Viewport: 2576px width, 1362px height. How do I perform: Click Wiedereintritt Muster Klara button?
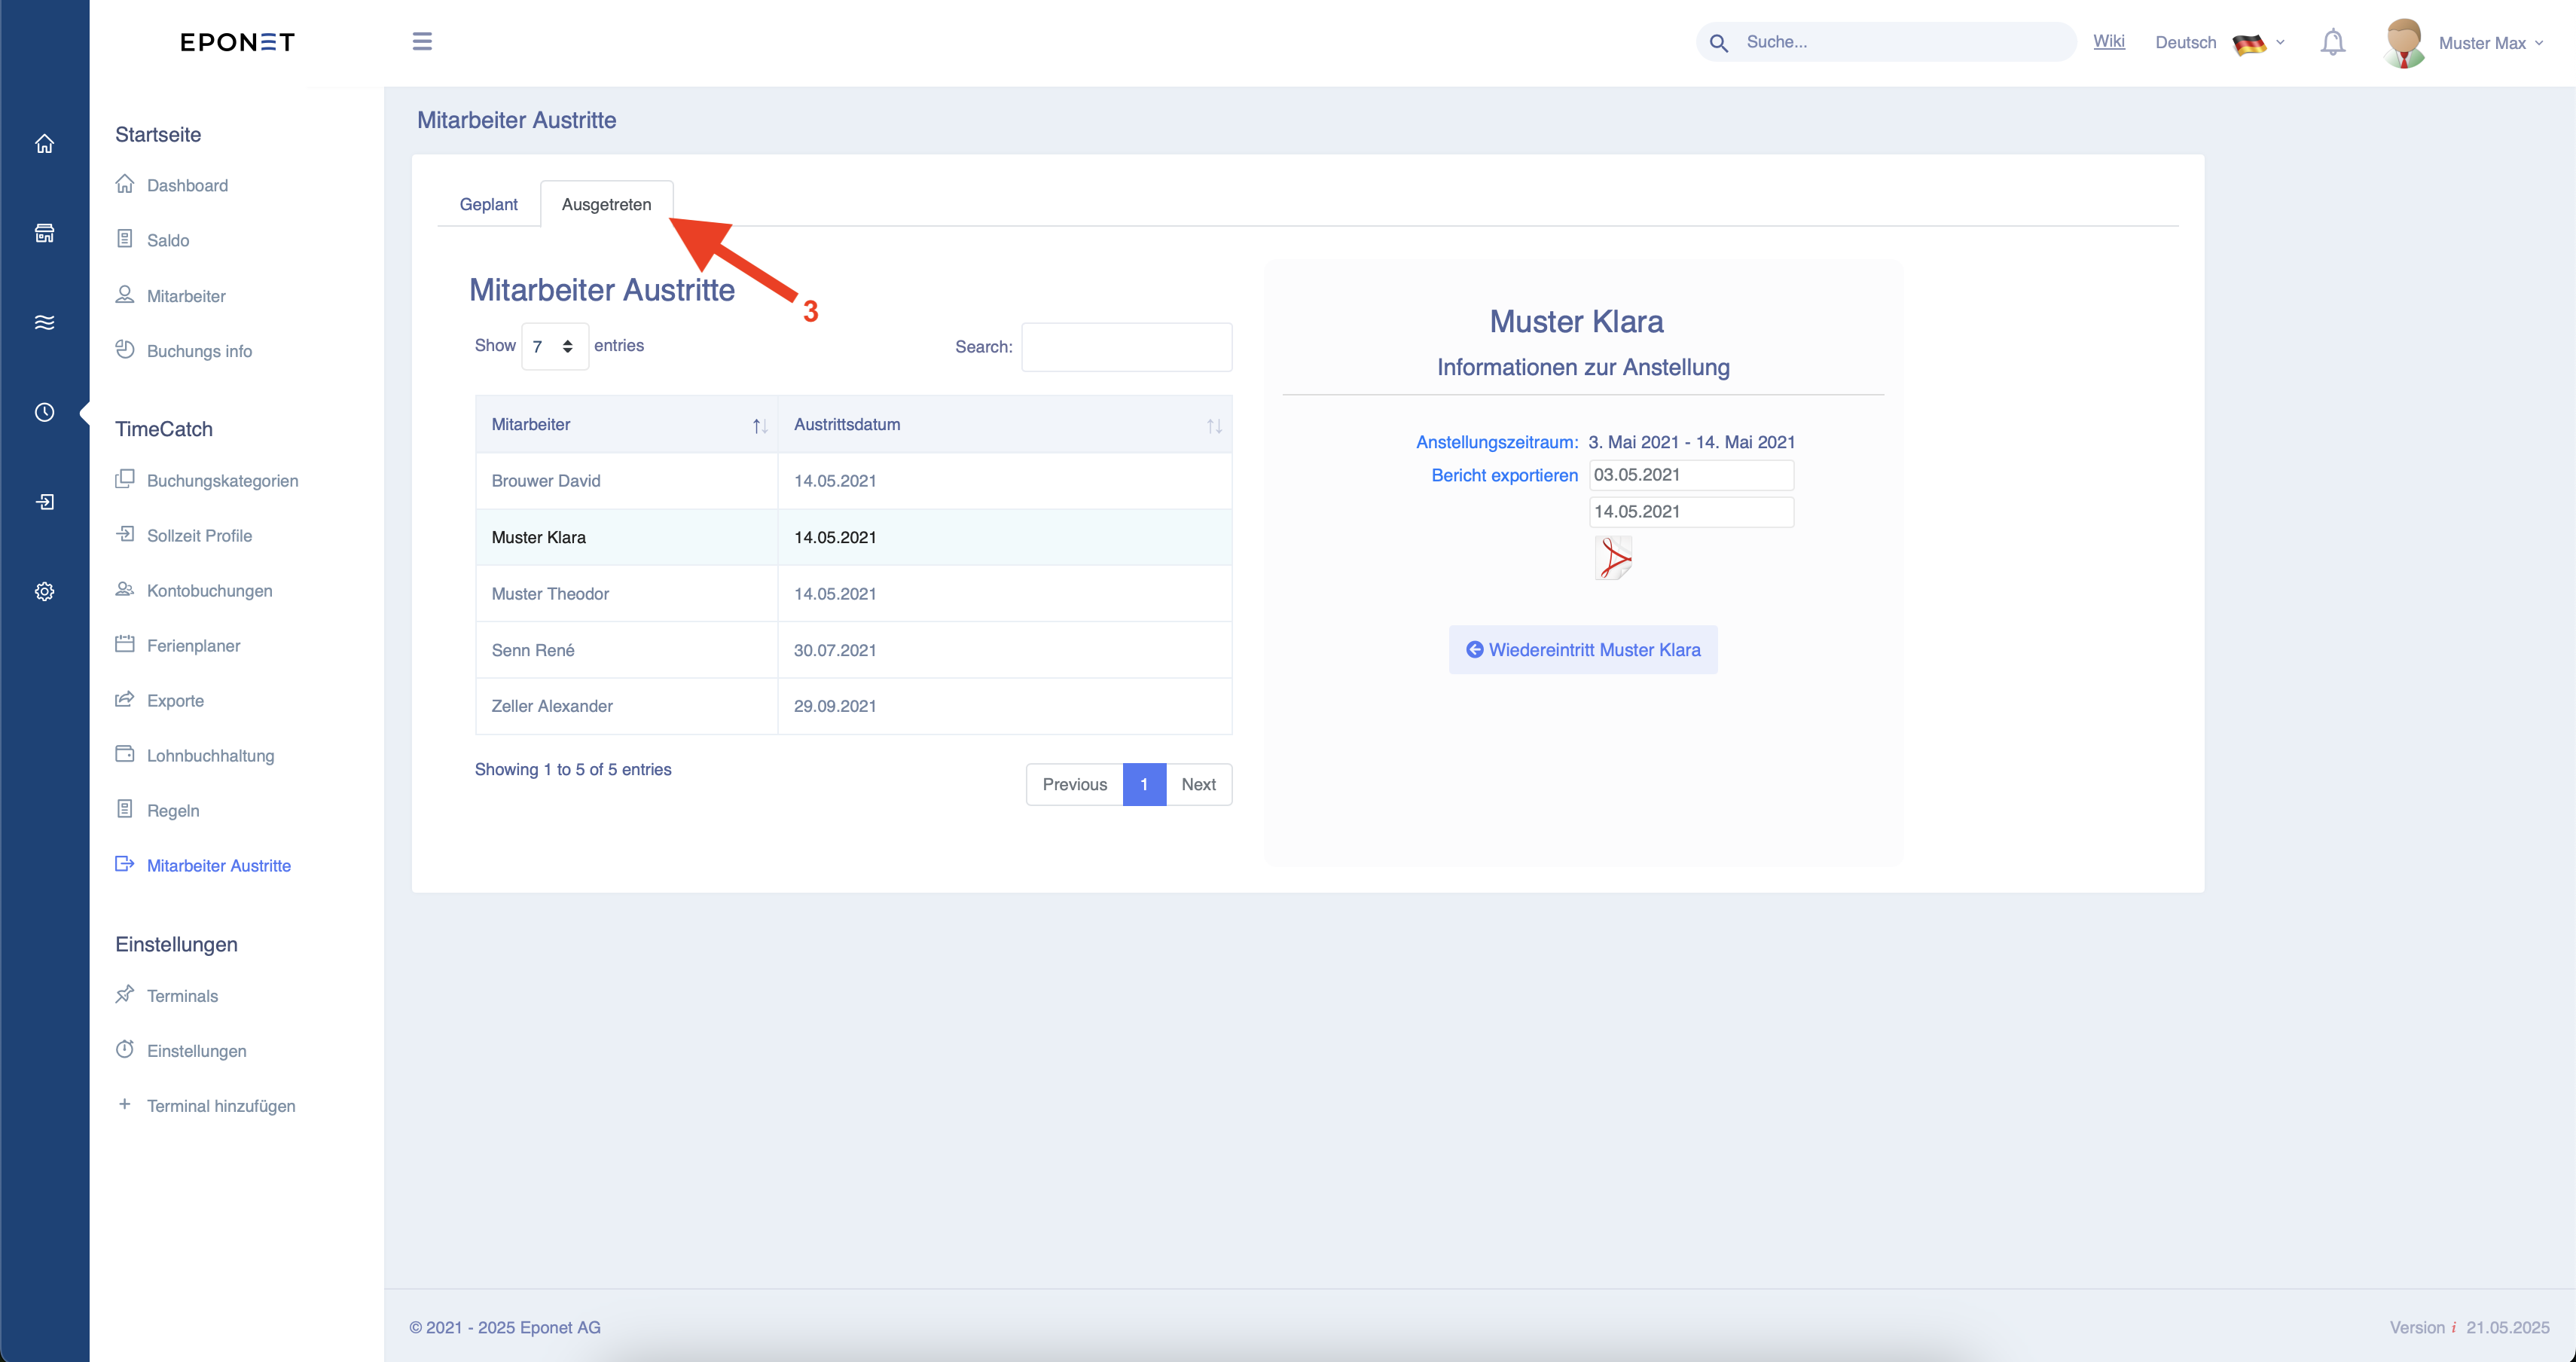tap(1583, 650)
